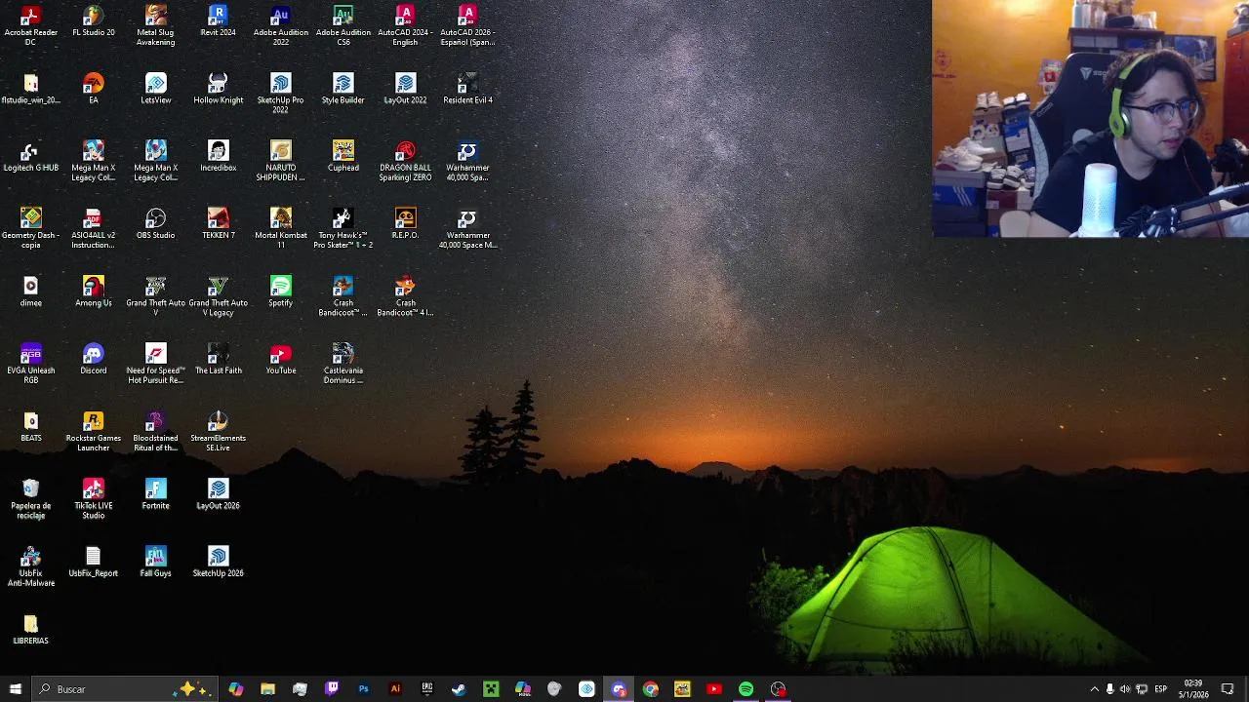Select the Adobe Audition CS6 icon
This screenshot has height=702, width=1249.
pyautogui.click(x=342, y=26)
